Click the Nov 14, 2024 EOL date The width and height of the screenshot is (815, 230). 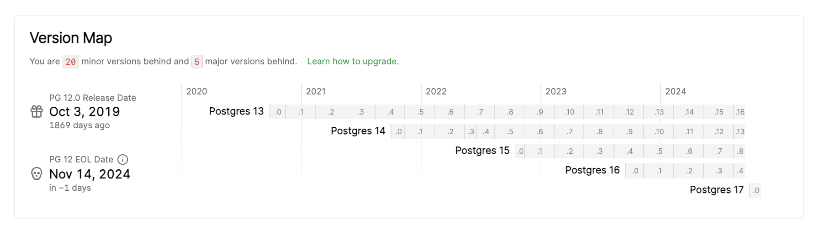coord(90,174)
